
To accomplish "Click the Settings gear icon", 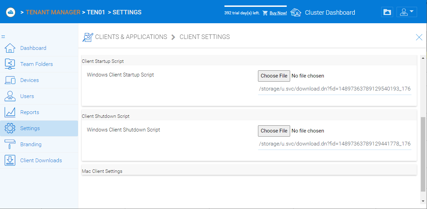I will [10, 128].
